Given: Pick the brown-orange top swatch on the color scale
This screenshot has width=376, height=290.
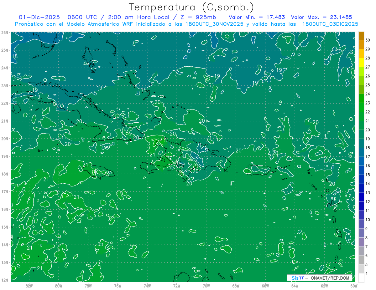Looking at the screenshot, I should [361, 36].
